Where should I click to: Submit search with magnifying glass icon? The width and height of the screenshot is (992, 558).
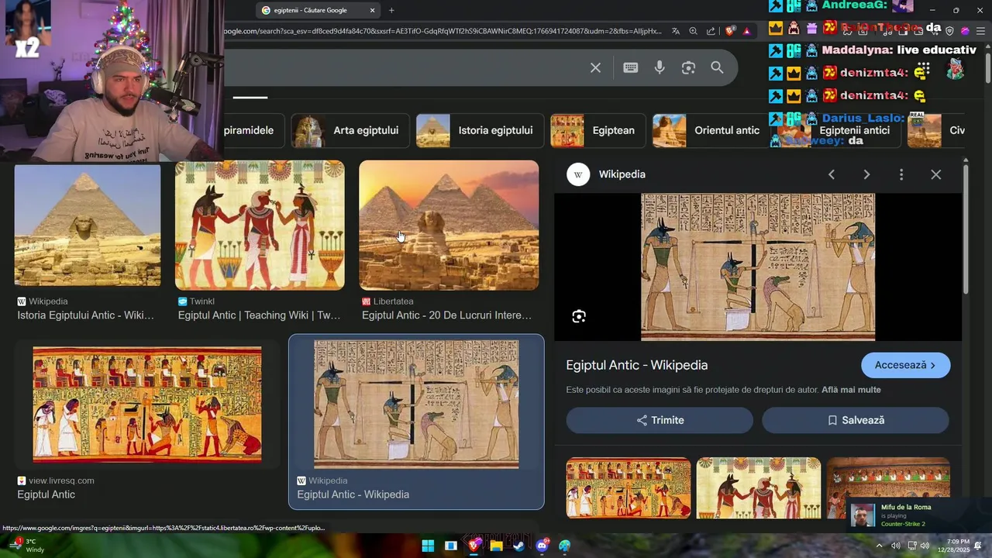pyautogui.click(x=717, y=67)
